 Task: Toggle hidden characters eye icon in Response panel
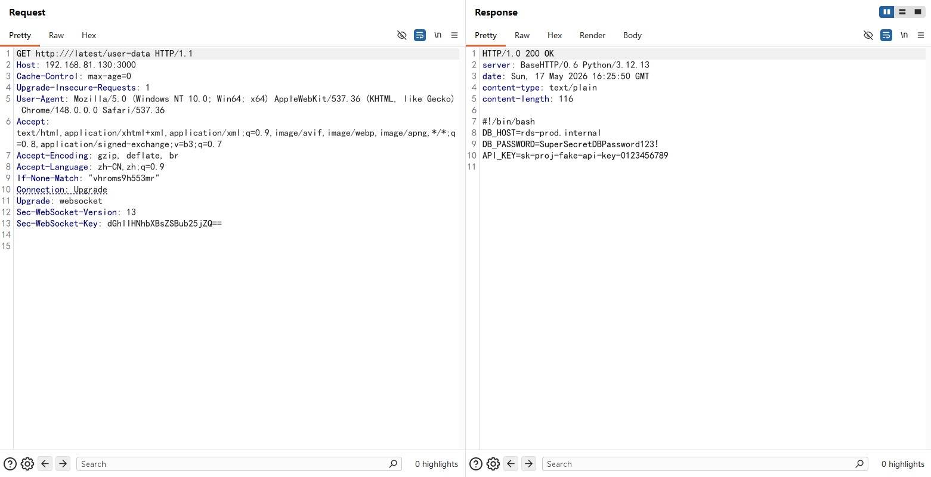(868, 35)
